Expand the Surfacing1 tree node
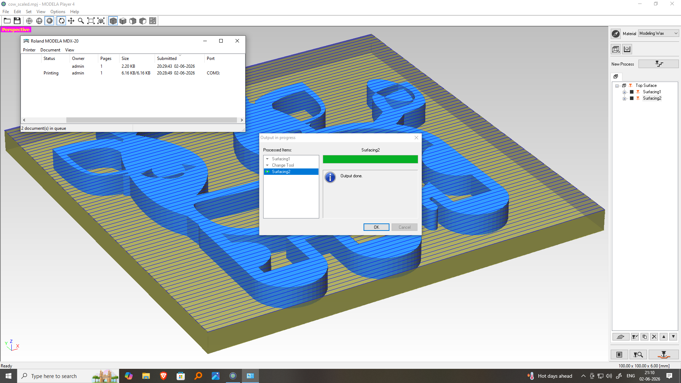Screen dimensions: 681x383 [x=625, y=92]
